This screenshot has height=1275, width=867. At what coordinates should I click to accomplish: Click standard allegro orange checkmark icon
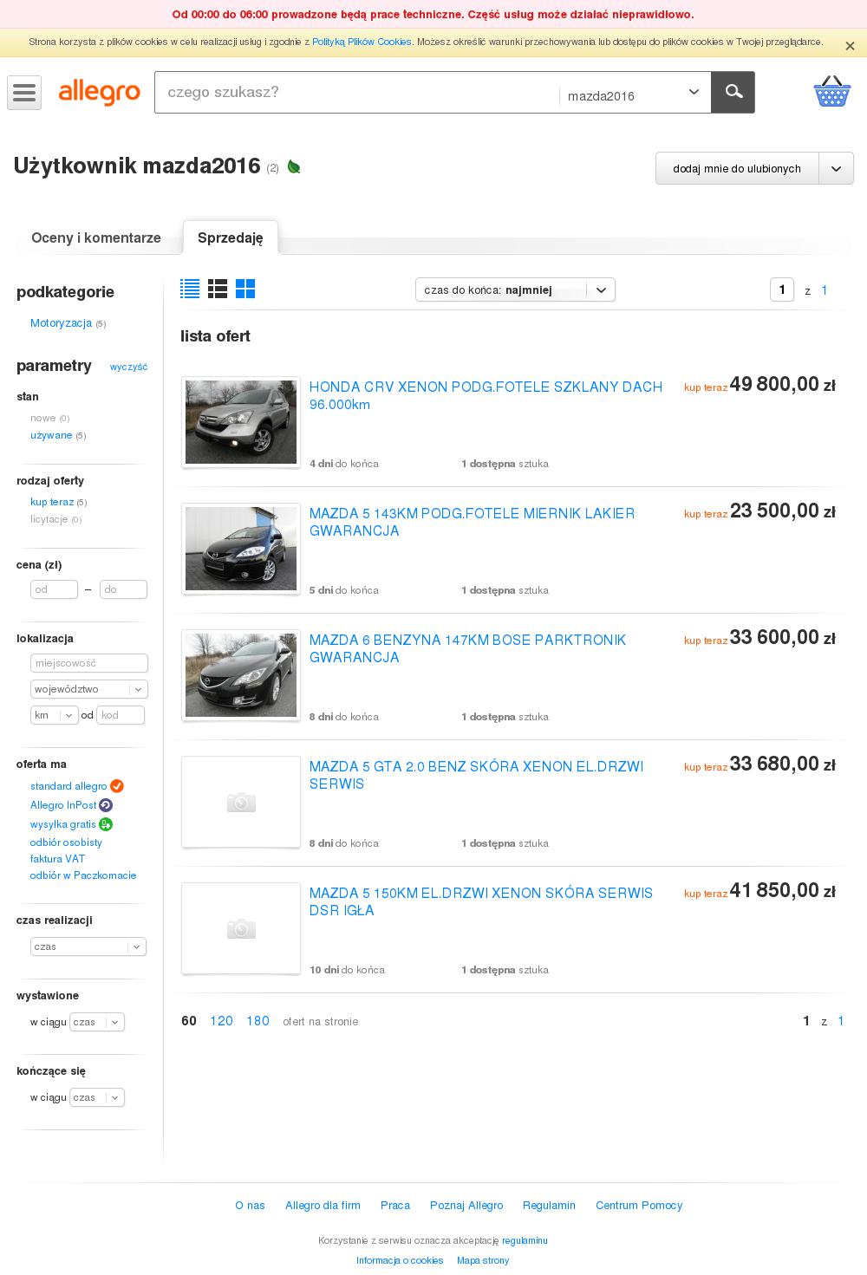pyautogui.click(x=117, y=786)
